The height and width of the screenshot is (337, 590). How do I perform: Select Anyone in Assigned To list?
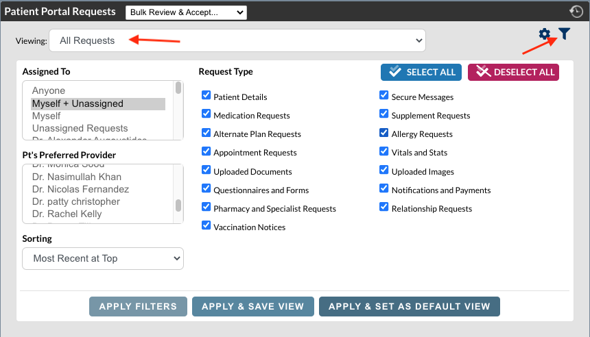coord(98,90)
